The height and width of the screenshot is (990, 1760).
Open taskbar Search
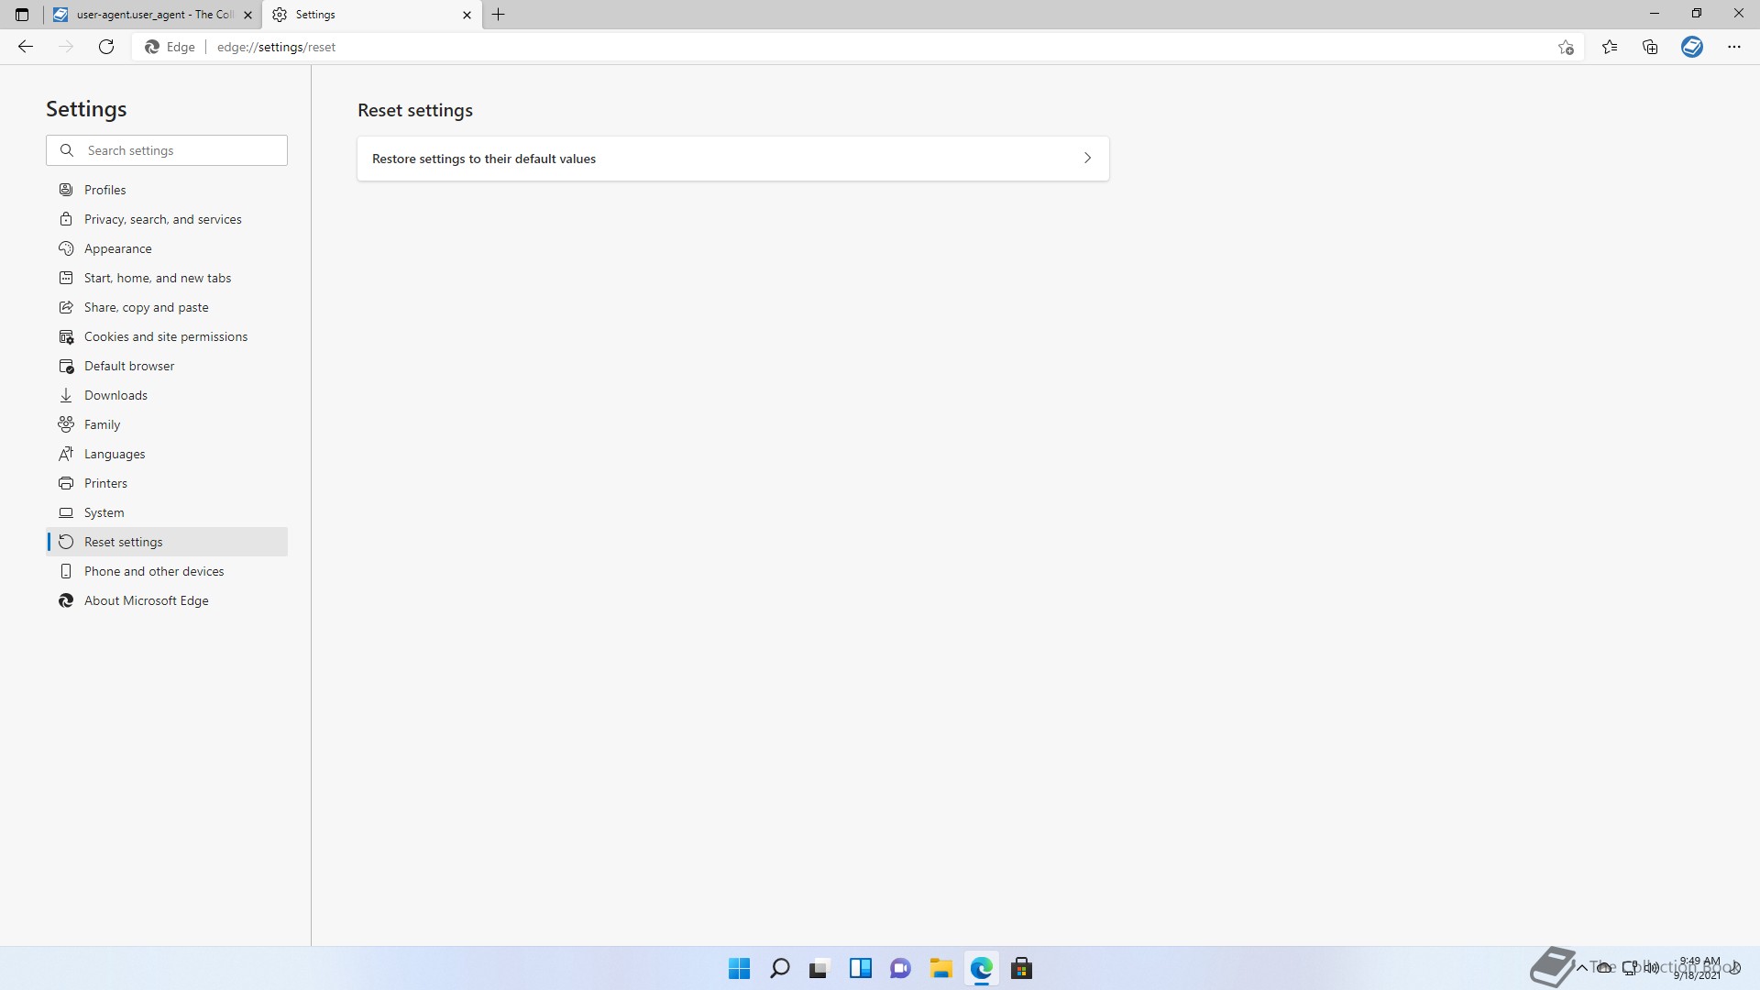coord(780,968)
